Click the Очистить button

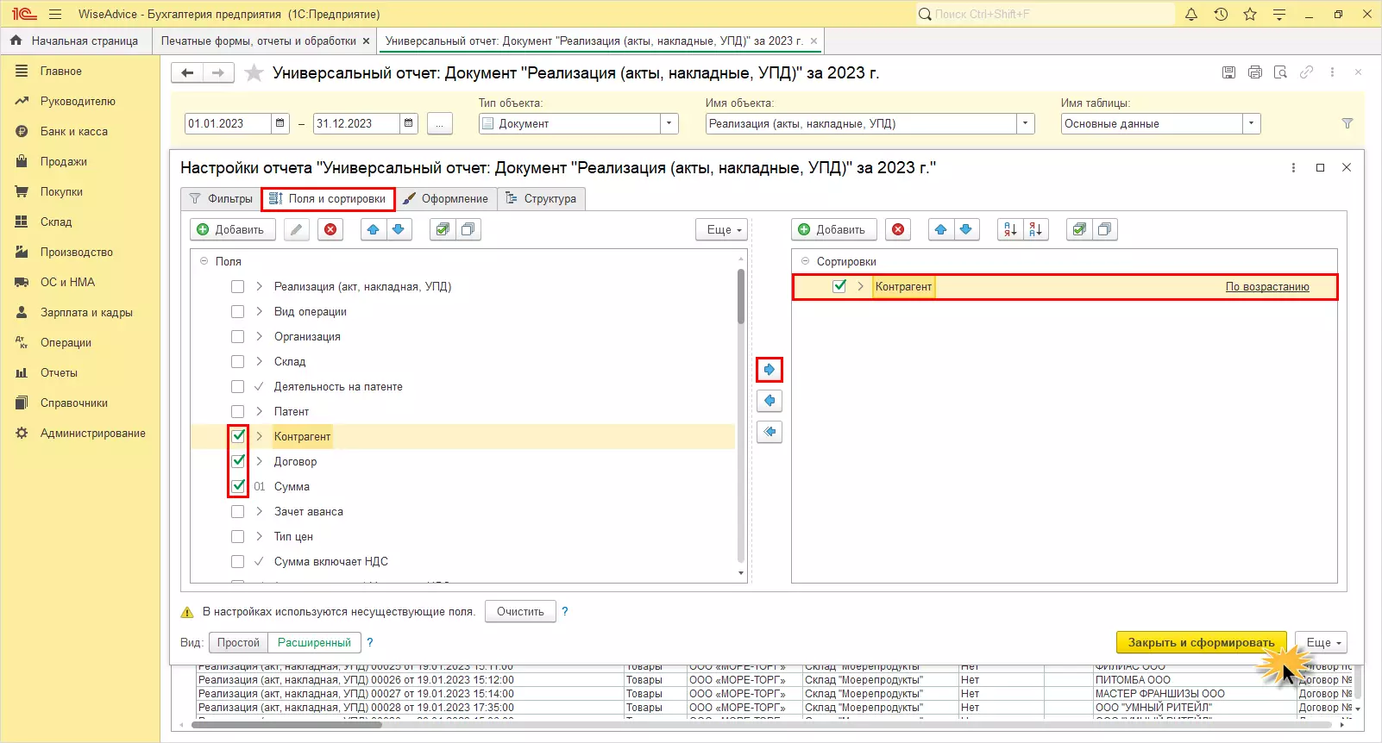click(x=520, y=611)
